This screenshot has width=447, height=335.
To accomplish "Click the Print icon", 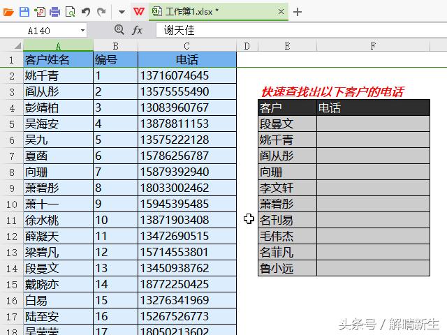I will 54,12.
